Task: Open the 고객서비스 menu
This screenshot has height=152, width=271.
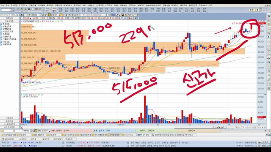Action: [x=203, y=5]
